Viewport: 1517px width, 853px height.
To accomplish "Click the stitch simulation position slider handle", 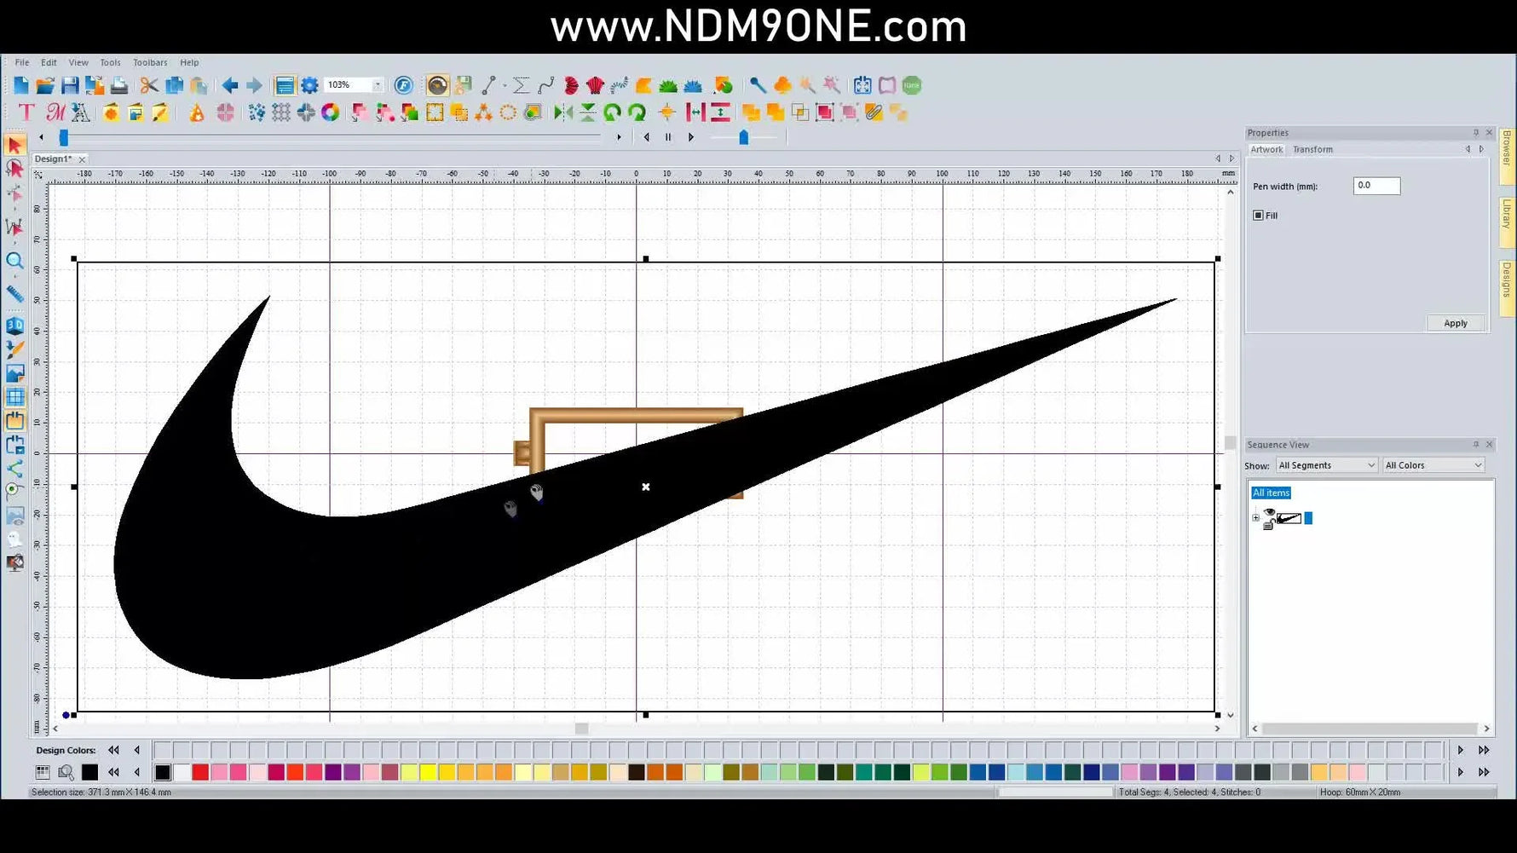I will pyautogui.click(x=63, y=137).
